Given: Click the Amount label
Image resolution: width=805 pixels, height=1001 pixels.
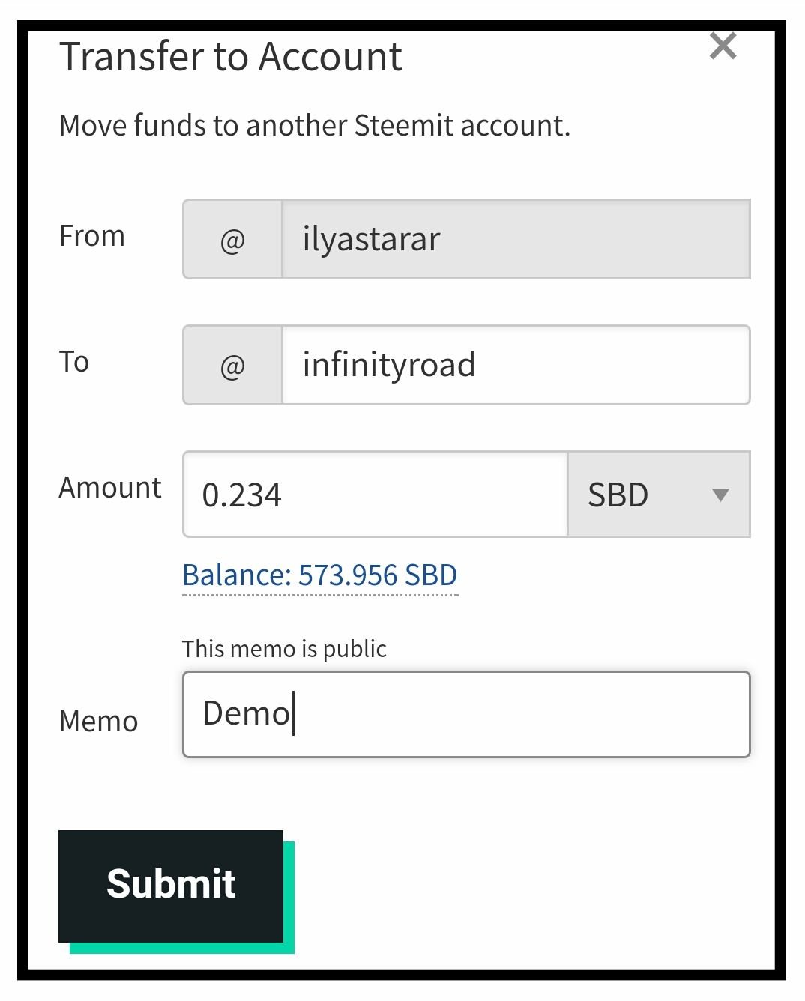Looking at the screenshot, I should tap(110, 488).
